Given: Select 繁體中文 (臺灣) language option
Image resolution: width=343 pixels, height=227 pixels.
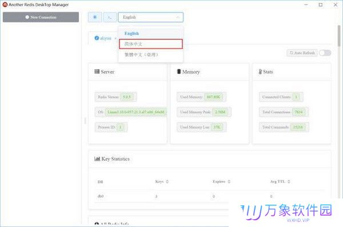Looking at the screenshot, I should (151, 55).
